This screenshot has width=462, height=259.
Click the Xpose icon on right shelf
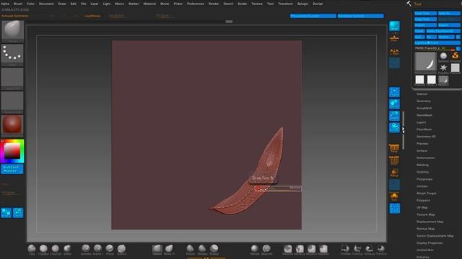point(394,209)
